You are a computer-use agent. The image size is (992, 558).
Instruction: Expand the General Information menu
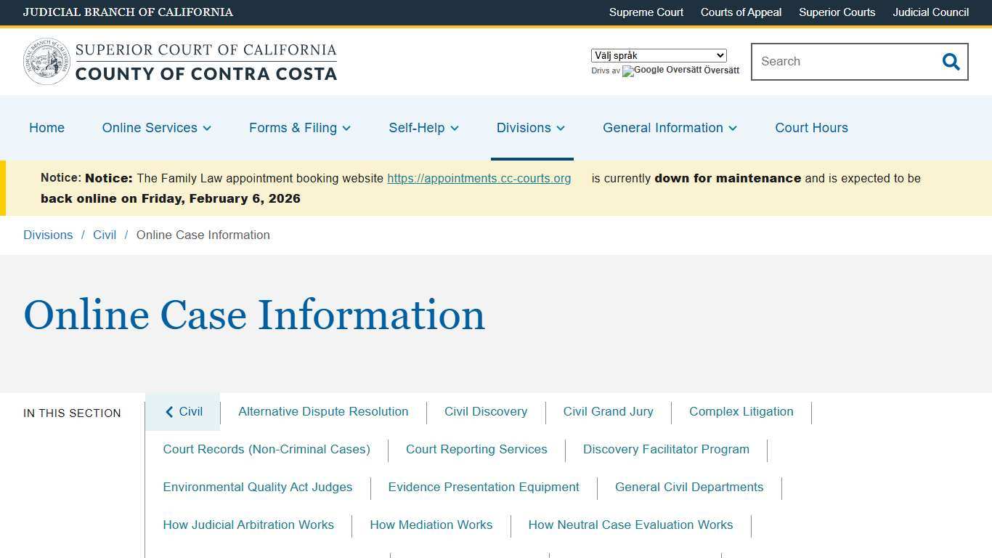(x=669, y=128)
